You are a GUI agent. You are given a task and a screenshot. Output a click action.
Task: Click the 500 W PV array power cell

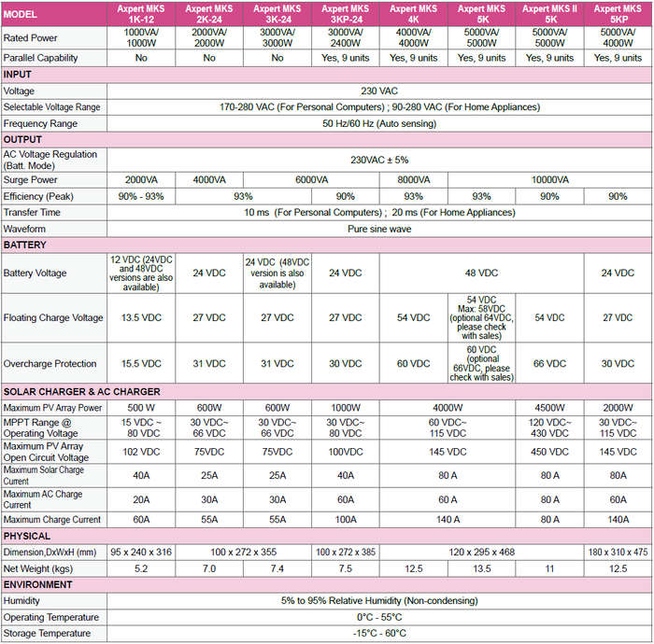(x=141, y=408)
